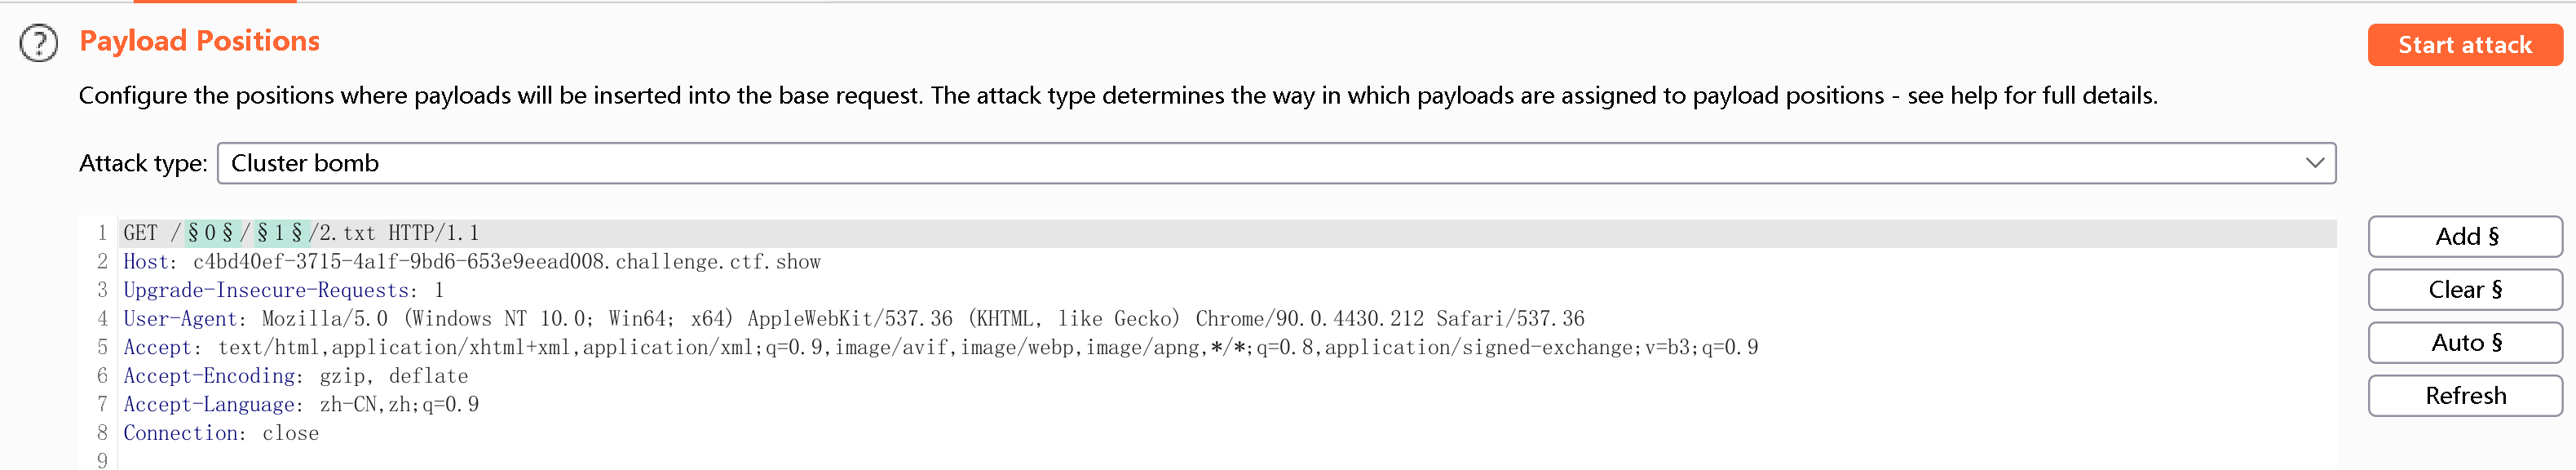This screenshot has width=2576, height=470.
Task: Click the Accept-Language header name
Action: (209, 405)
